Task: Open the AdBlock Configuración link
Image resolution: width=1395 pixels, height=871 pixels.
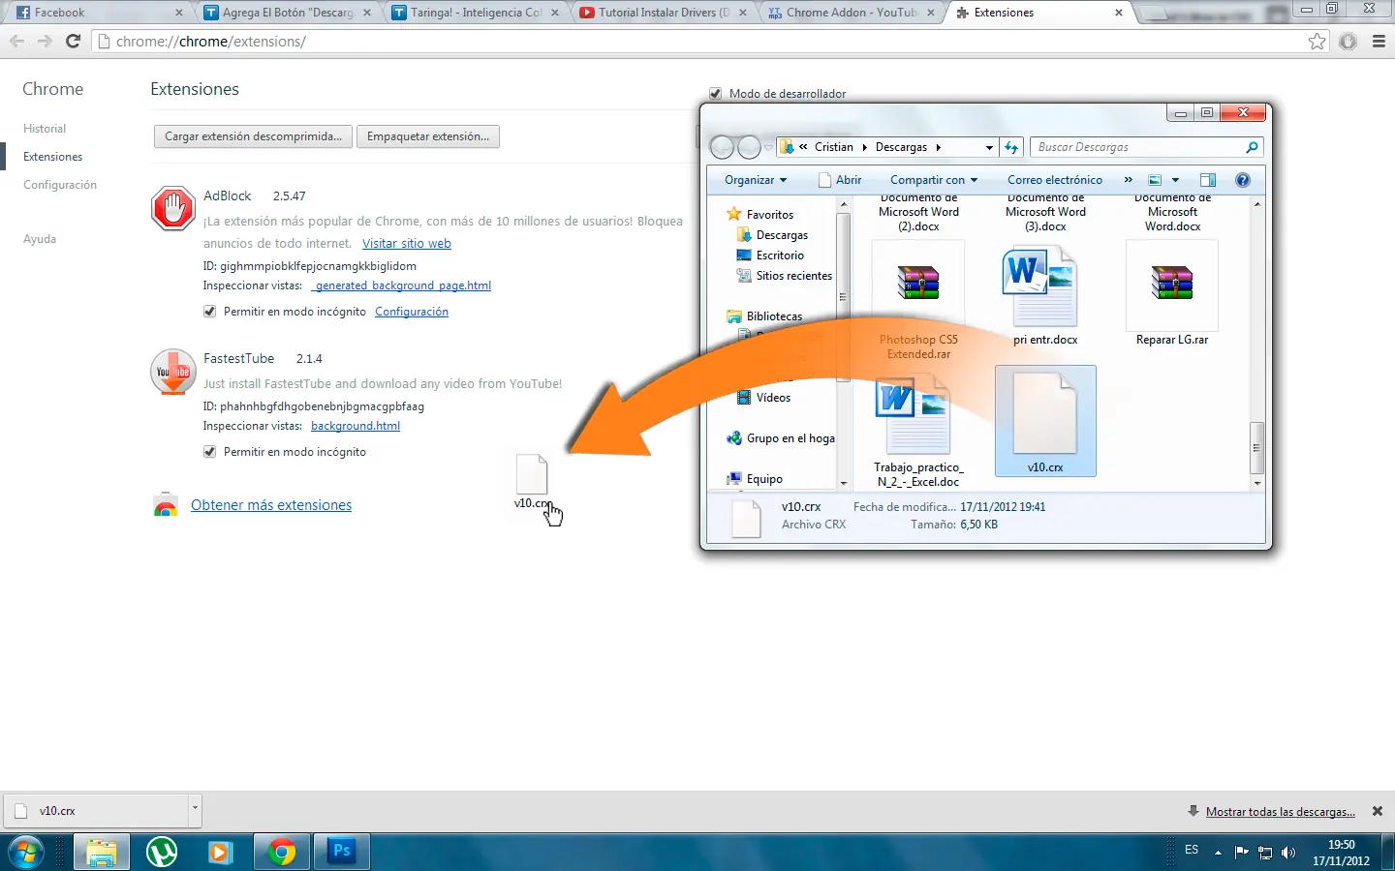Action: pyautogui.click(x=412, y=312)
